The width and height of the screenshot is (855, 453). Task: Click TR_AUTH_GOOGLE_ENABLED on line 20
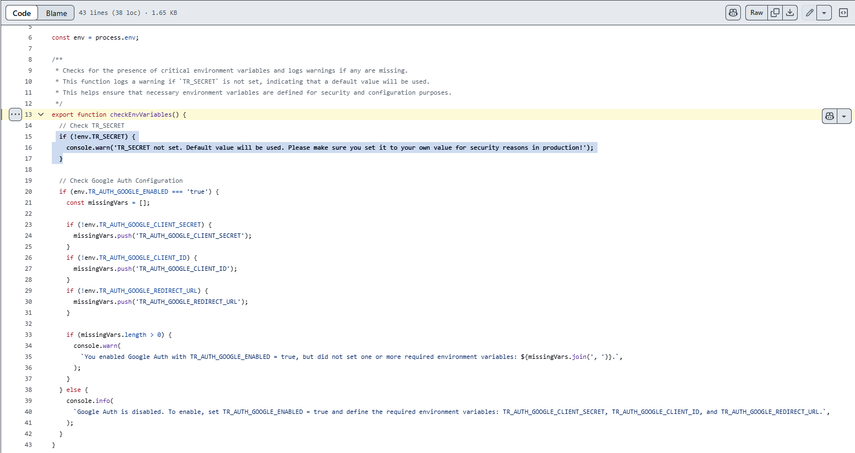click(128, 192)
